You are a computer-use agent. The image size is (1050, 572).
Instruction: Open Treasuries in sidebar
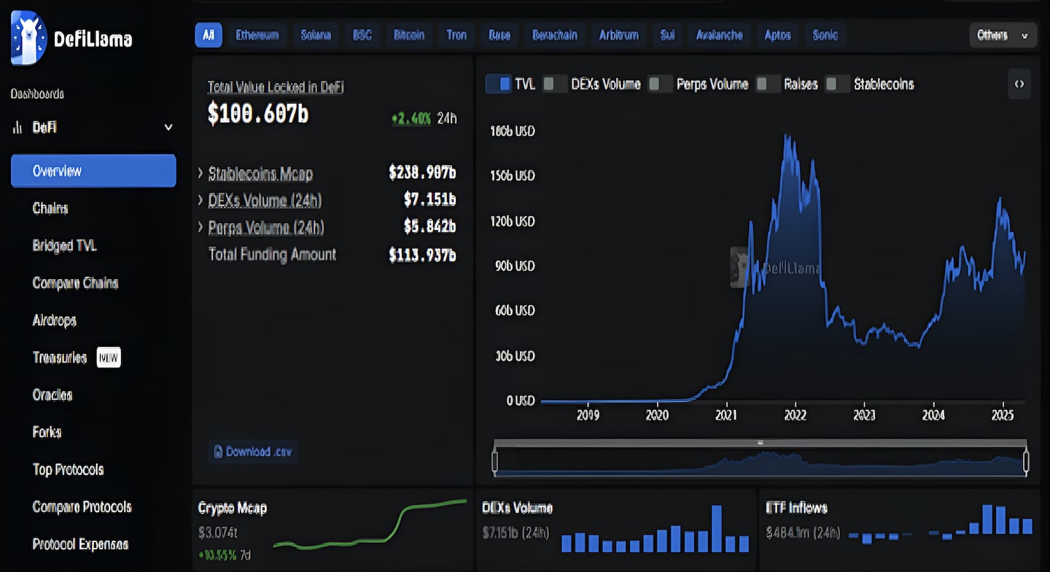[60, 358]
